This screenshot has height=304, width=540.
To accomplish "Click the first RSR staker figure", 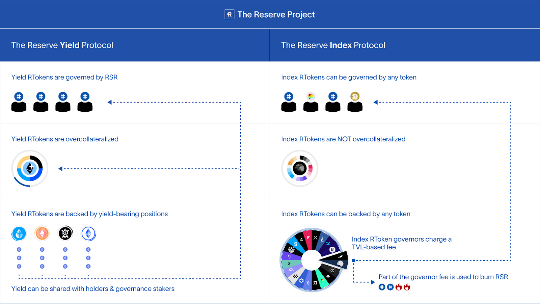I will 19,101.
